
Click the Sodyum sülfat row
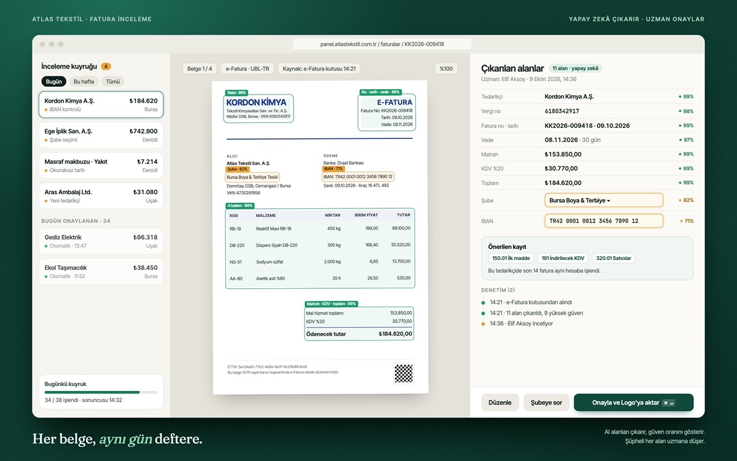pyautogui.click(x=320, y=261)
